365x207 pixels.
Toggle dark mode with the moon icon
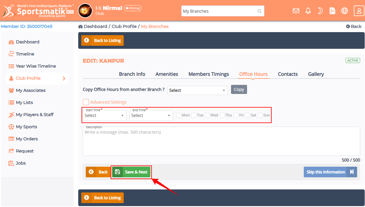pyautogui.click(x=320, y=11)
